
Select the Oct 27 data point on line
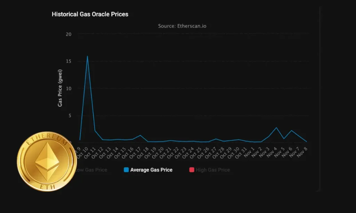216,139
